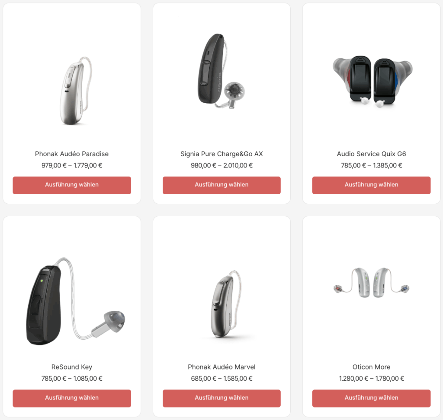Open the Phonak Audéo Paradise title link
Image resolution: width=443 pixels, height=420 pixels.
[x=72, y=154]
